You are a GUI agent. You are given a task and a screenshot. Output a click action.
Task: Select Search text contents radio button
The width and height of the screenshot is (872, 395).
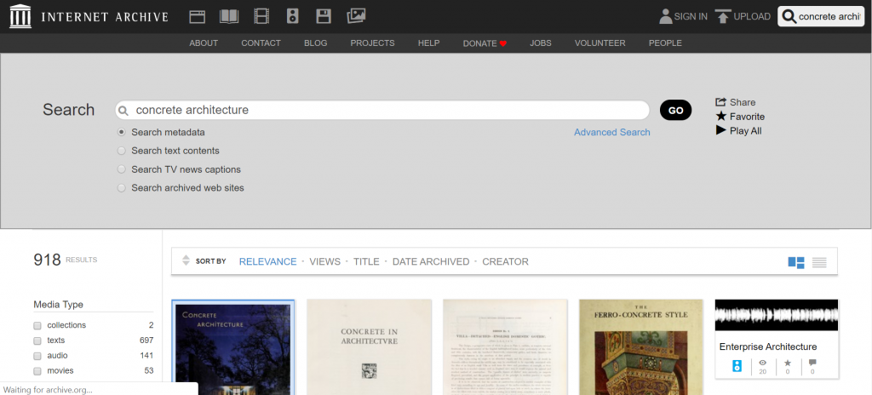point(122,151)
